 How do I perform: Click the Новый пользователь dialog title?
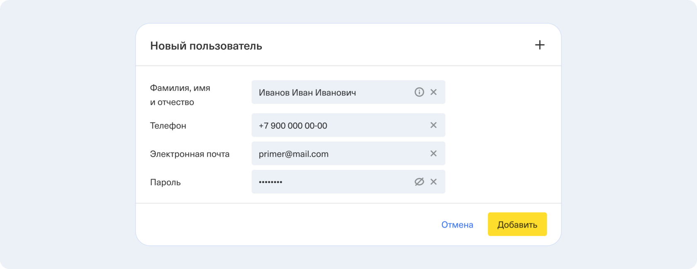206,46
